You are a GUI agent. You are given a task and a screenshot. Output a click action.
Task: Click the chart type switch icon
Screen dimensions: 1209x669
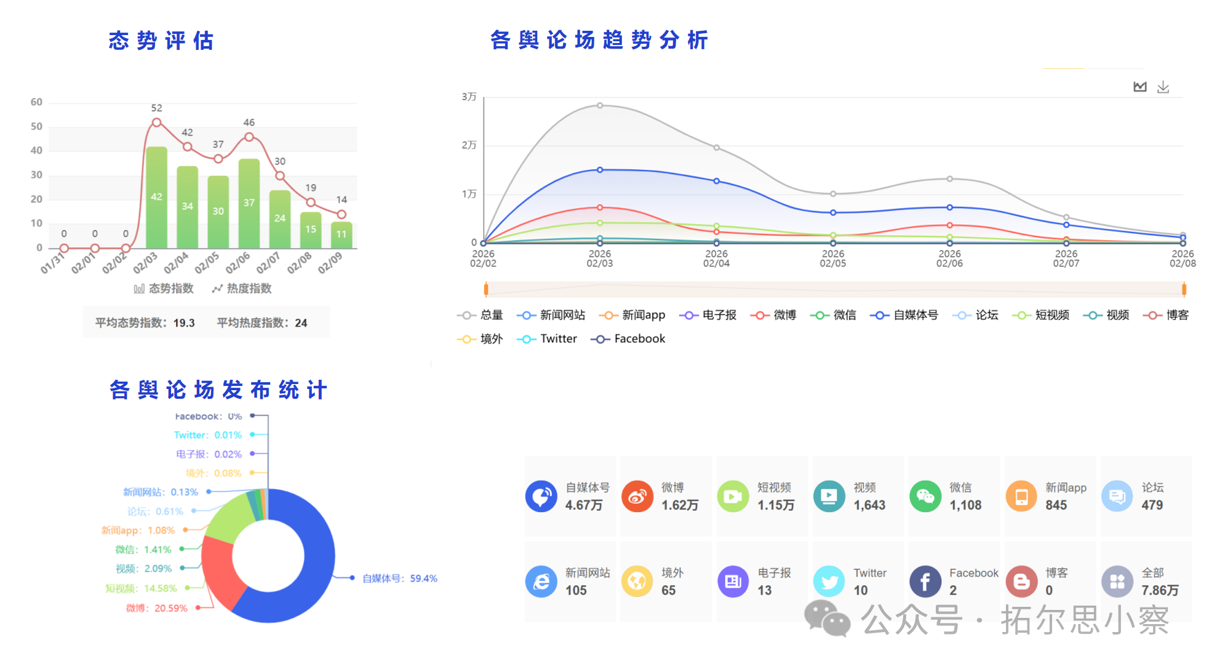[x=1139, y=87]
